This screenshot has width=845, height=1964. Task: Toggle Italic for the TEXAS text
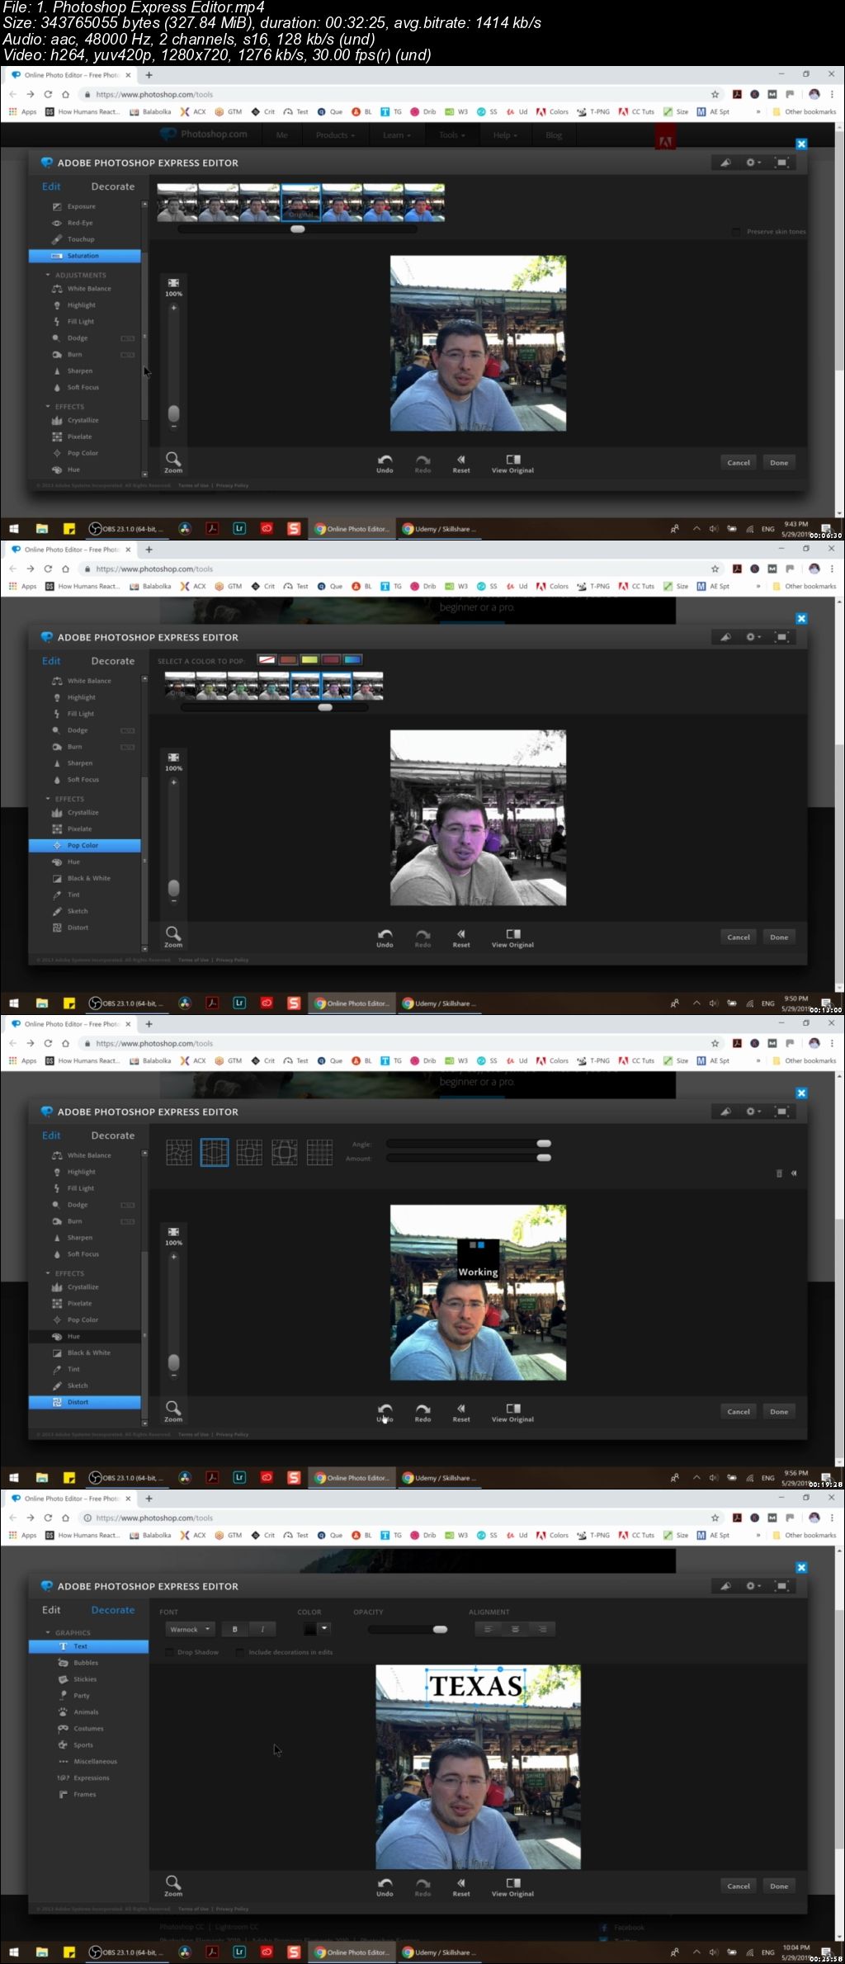point(262,1629)
